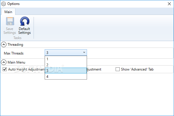
Task: Choose highlighted option 3 in dropdown list
Action: click(x=66, y=71)
